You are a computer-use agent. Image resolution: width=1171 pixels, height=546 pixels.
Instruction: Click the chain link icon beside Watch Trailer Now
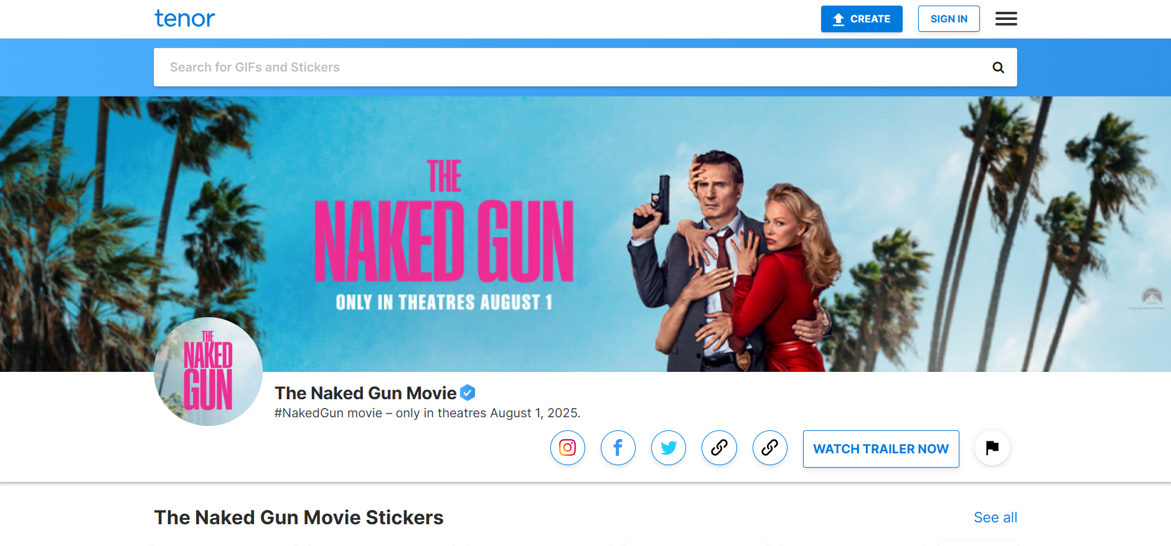tap(769, 448)
